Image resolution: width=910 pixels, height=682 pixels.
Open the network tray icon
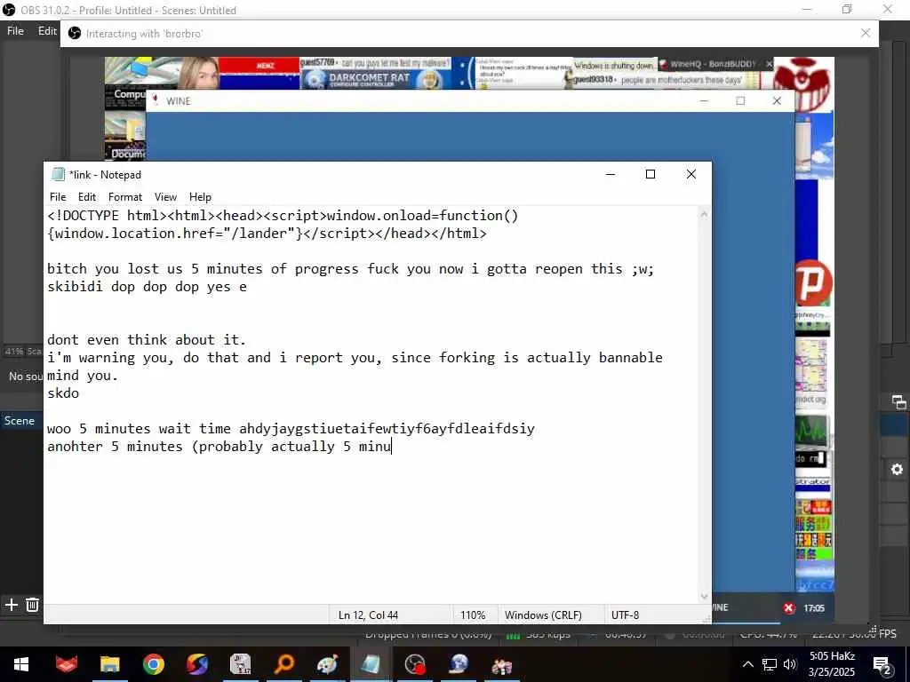769,664
